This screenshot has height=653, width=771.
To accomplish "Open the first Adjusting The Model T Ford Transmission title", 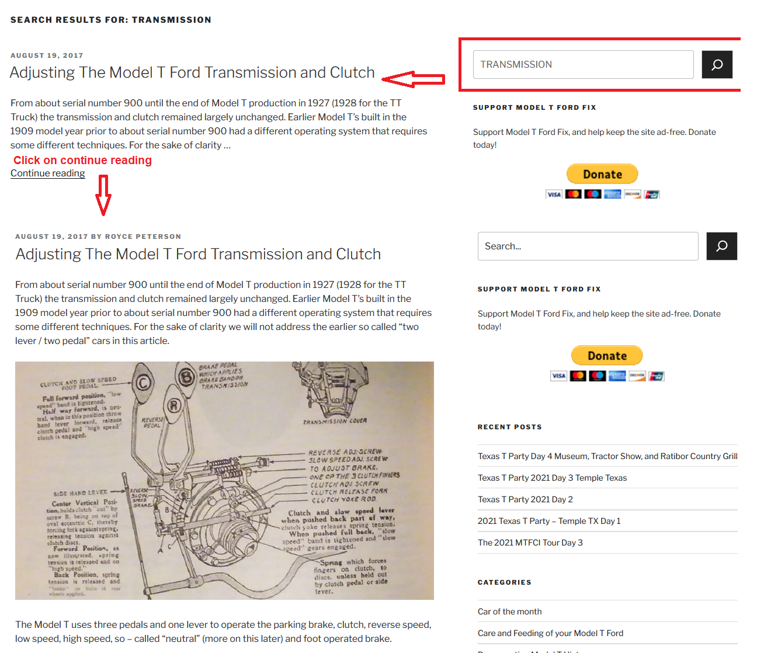I will 192,72.
